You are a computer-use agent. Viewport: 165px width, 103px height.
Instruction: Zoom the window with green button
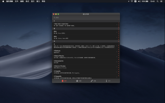(x=58, y=14)
